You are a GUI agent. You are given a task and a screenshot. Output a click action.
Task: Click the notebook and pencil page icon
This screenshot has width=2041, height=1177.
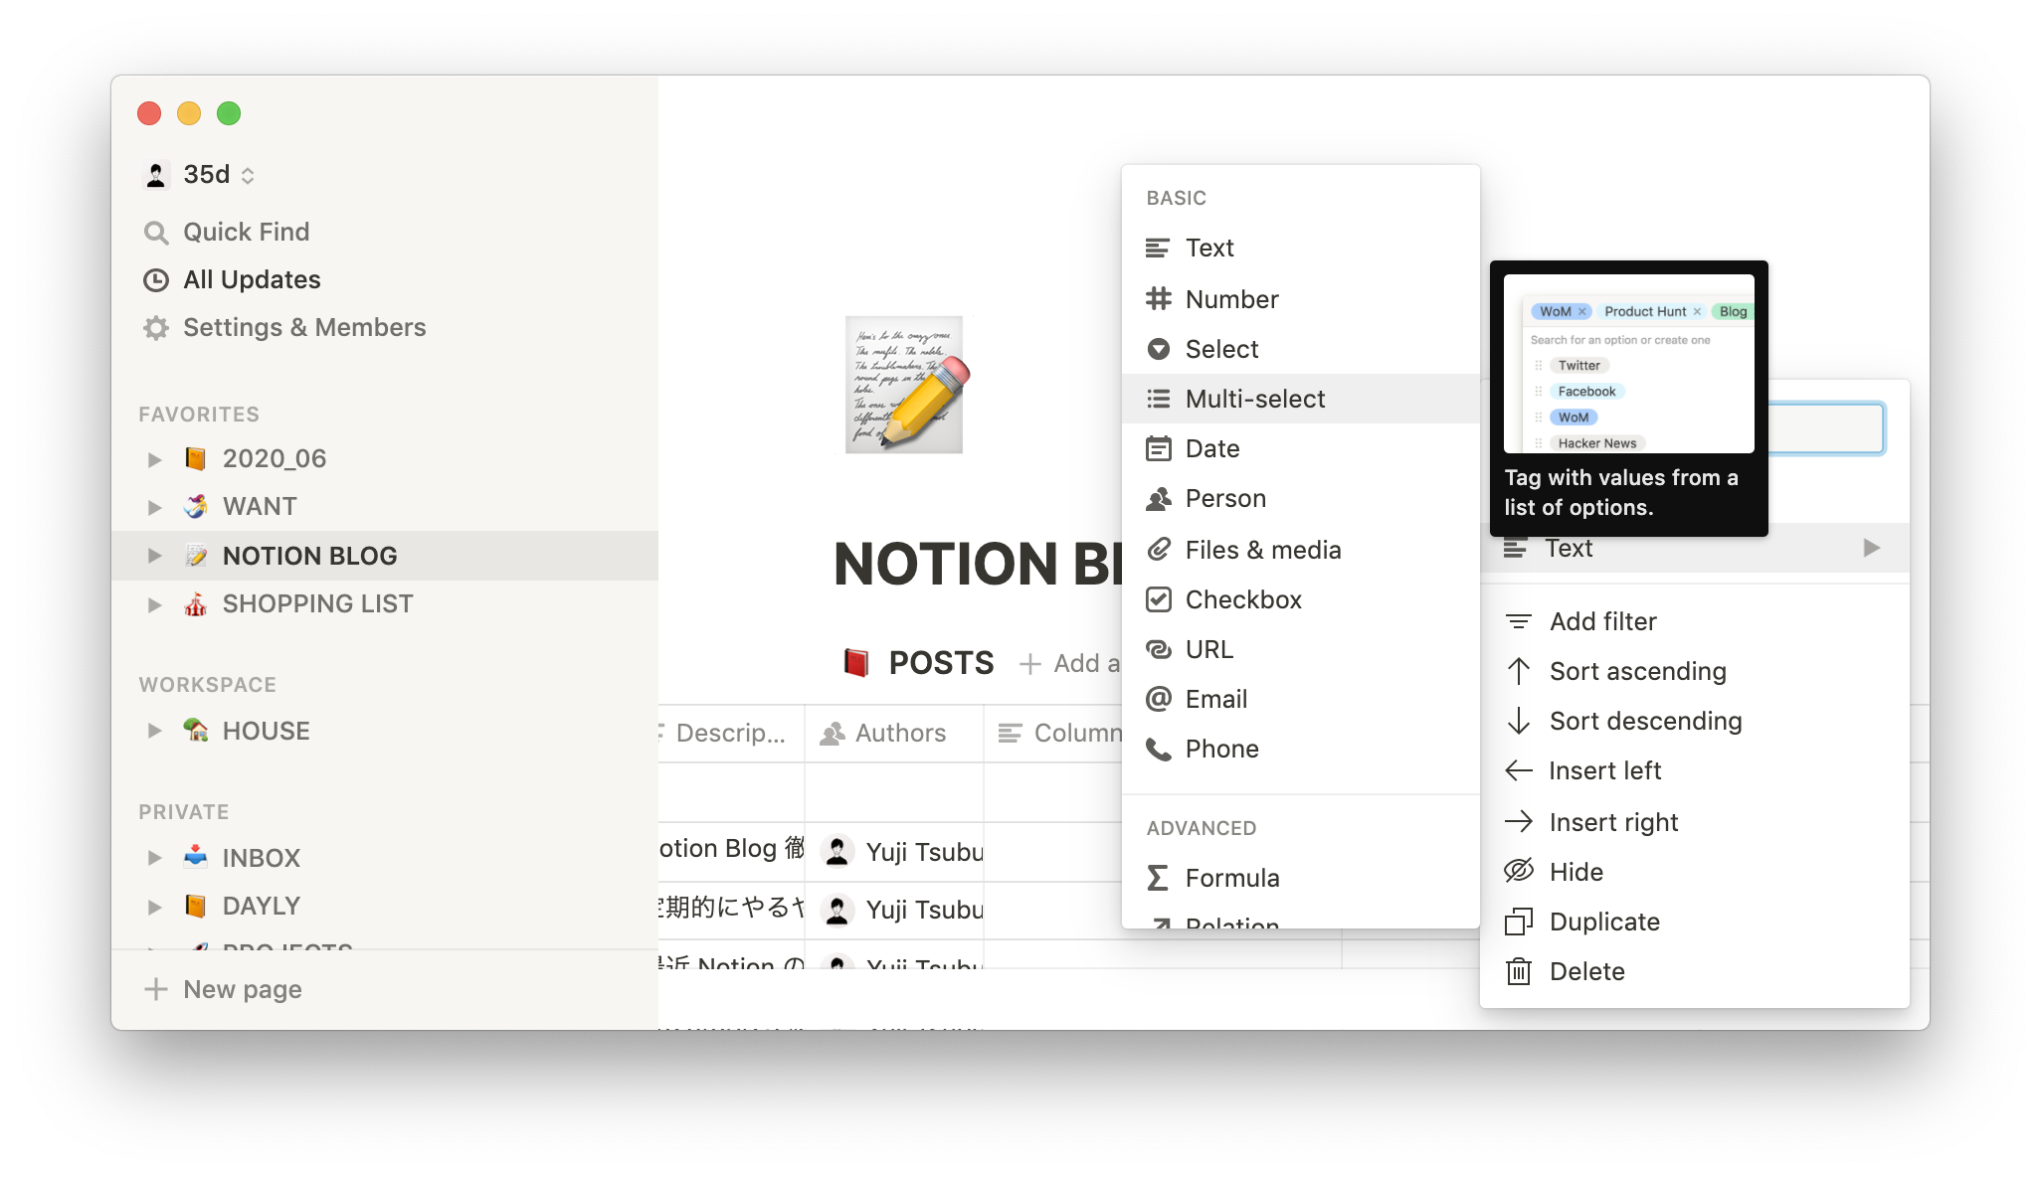(906, 385)
